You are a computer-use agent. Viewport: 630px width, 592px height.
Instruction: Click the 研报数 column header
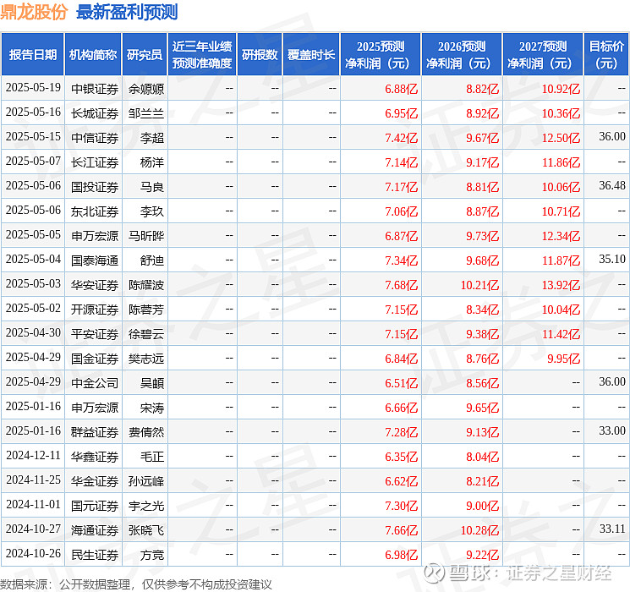[x=260, y=54]
